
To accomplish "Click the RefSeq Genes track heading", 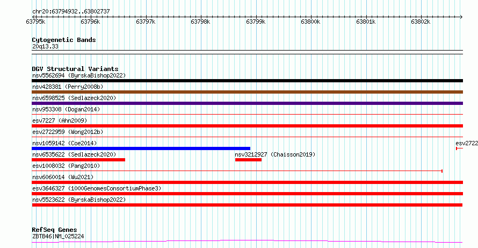I will click(55, 230).
